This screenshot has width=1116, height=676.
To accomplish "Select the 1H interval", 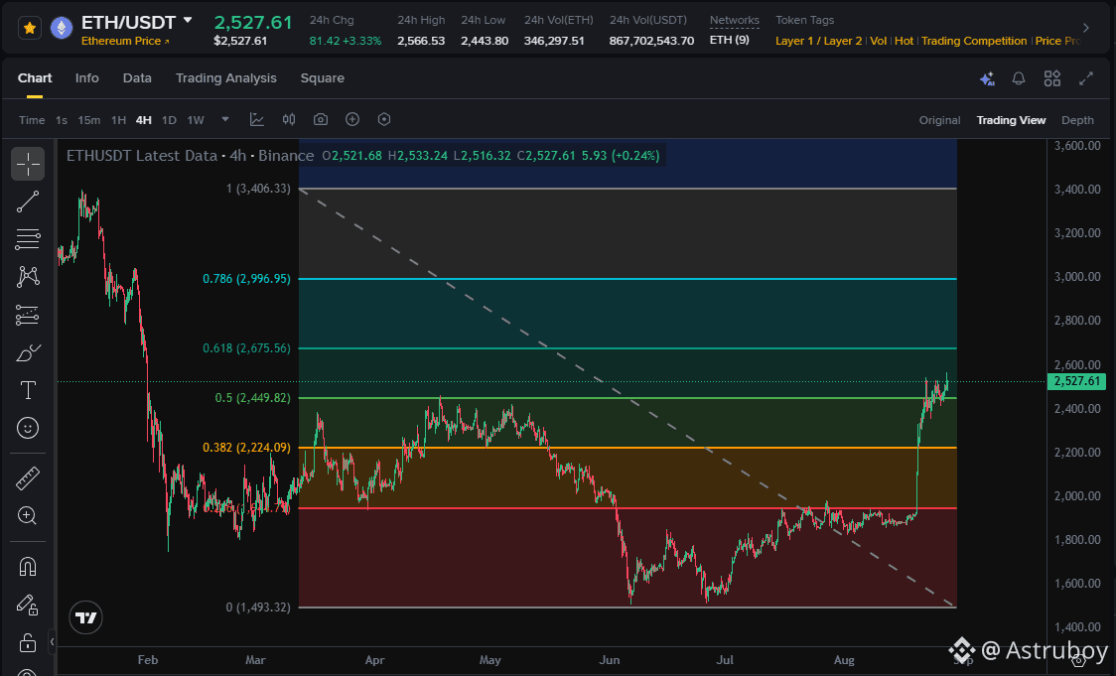I will click(x=118, y=120).
